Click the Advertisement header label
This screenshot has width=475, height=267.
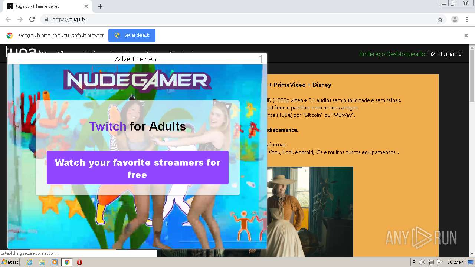[137, 59]
